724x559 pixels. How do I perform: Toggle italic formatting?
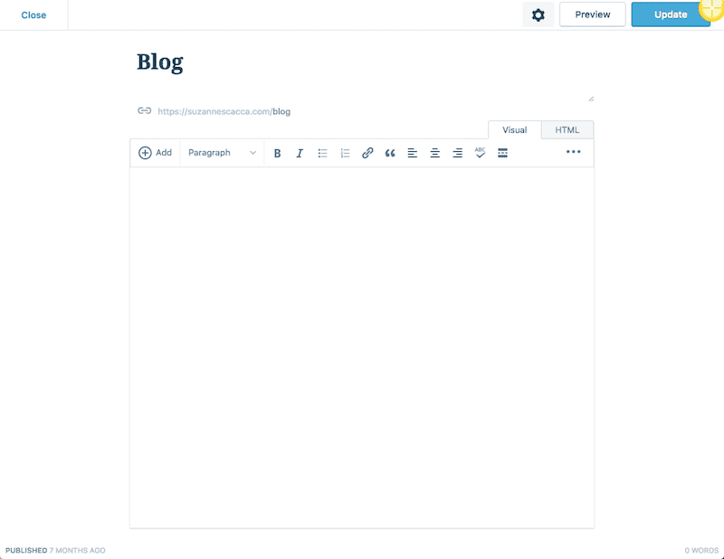coord(300,153)
